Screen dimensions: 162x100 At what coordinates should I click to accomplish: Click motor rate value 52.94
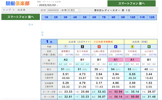[118, 92]
